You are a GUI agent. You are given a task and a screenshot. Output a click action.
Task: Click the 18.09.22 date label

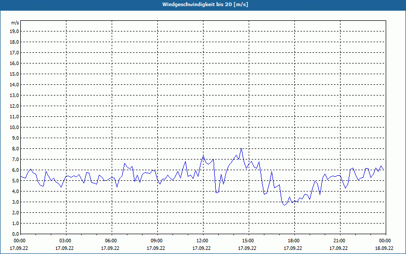[x=384, y=248]
